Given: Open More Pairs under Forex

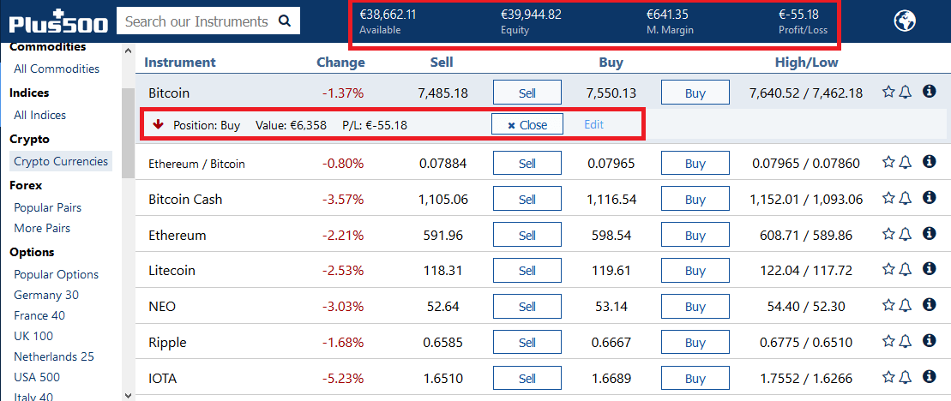Looking at the screenshot, I should pyautogui.click(x=42, y=228).
